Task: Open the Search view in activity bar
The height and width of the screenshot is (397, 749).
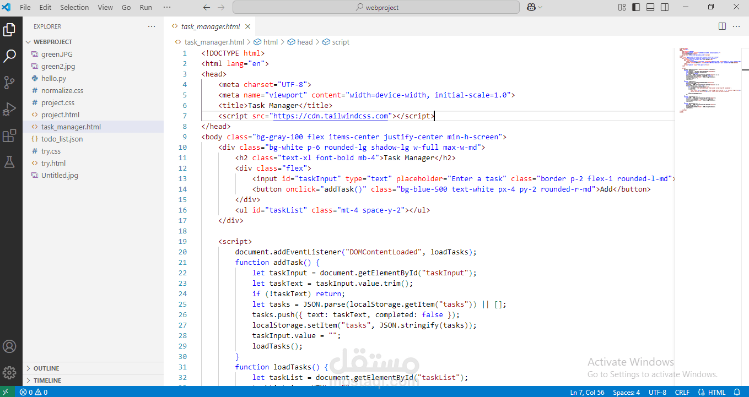Action: click(x=9, y=56)
